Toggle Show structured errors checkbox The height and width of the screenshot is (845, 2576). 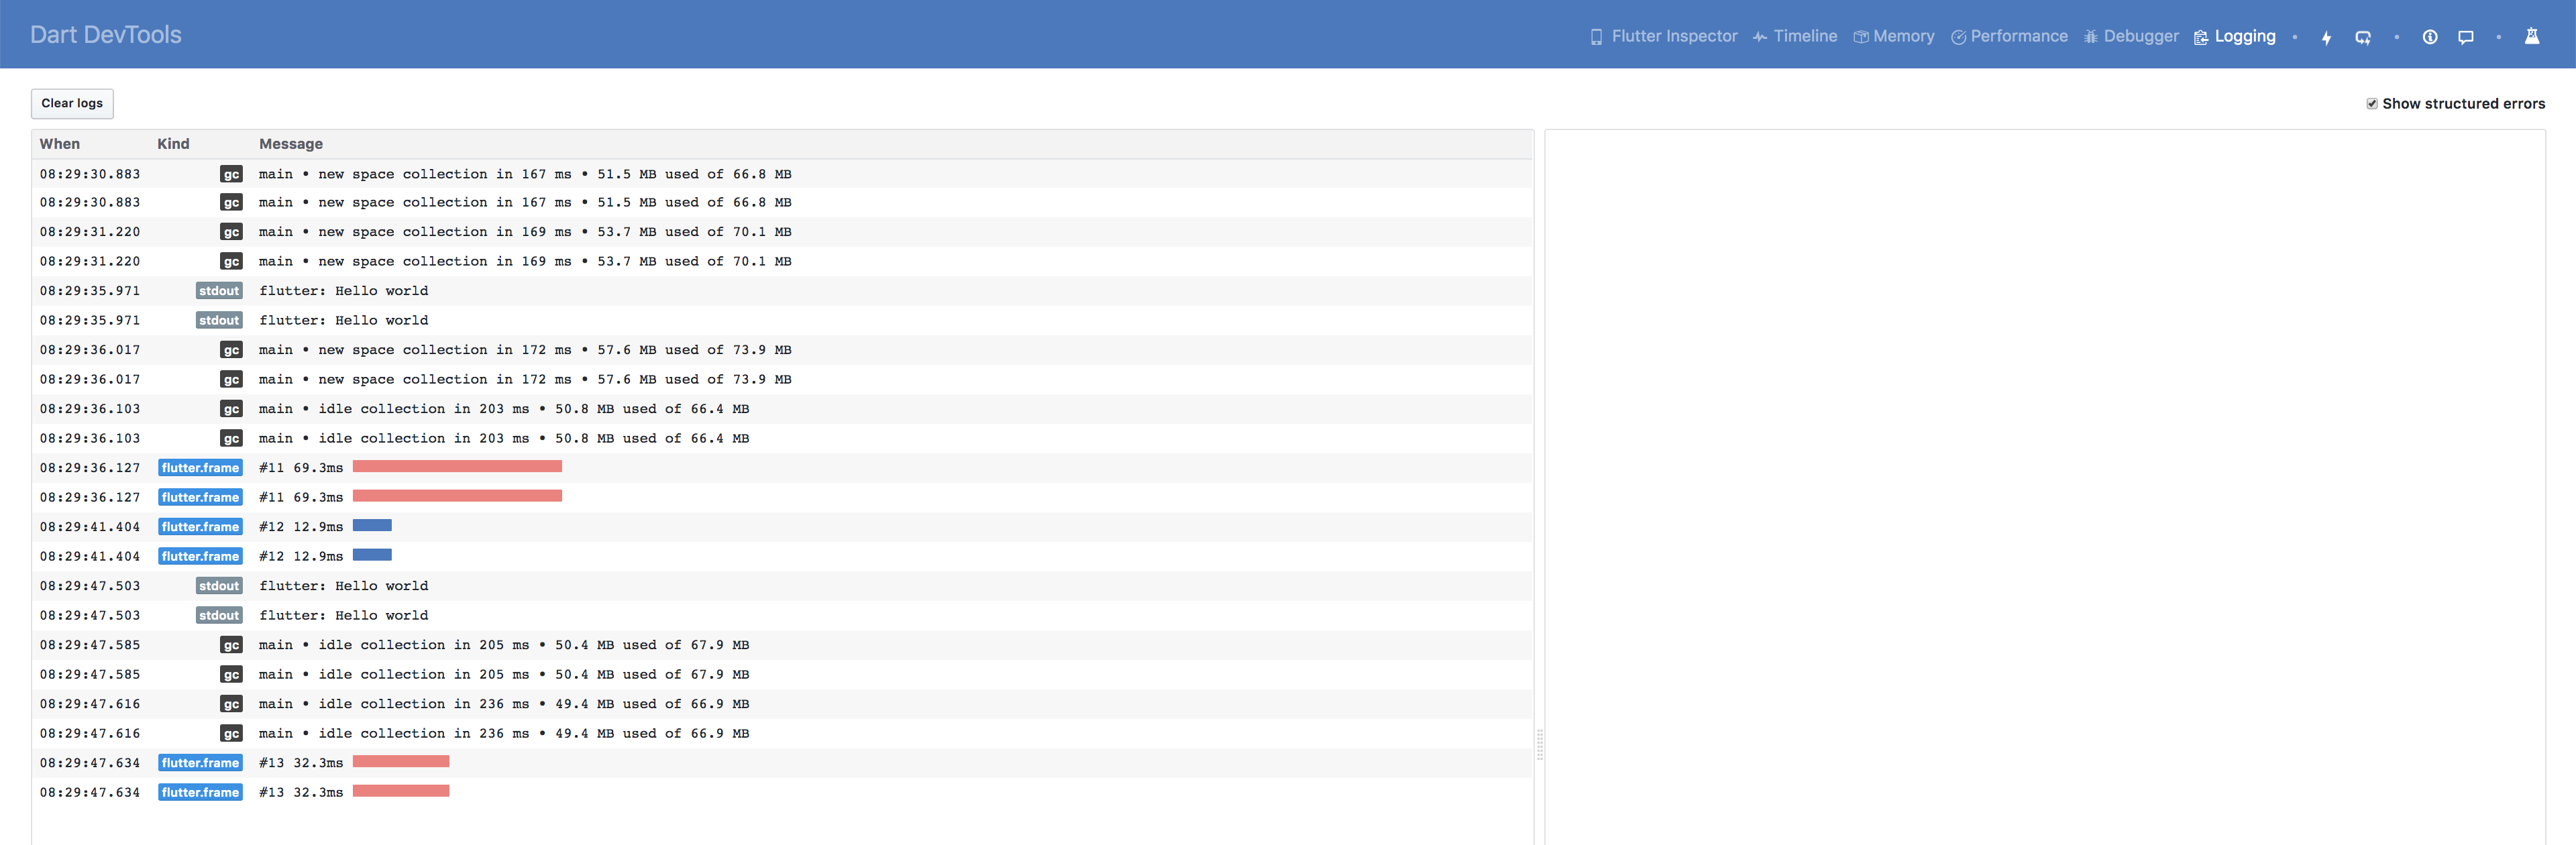click(x=2372, y=104)
